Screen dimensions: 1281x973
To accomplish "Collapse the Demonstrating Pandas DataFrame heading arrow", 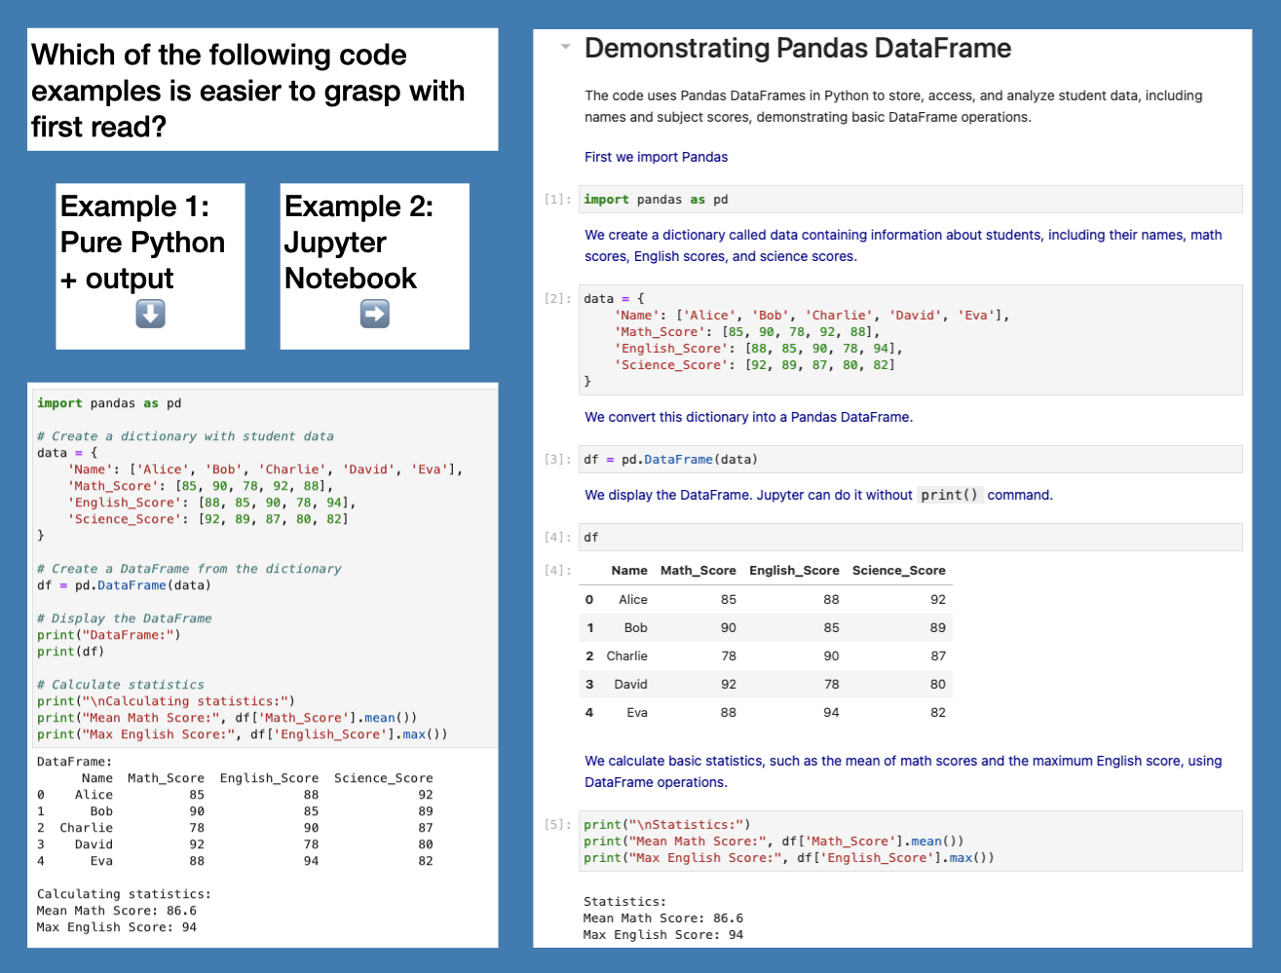I will tap(565, 47).
